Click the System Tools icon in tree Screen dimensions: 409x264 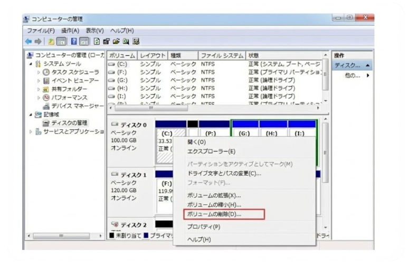38,64
